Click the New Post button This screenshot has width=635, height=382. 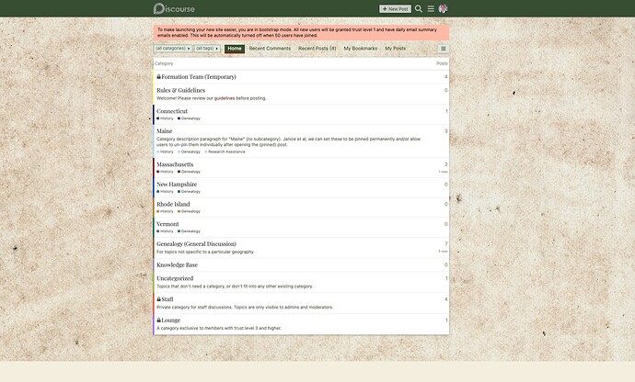pos(395,9)
